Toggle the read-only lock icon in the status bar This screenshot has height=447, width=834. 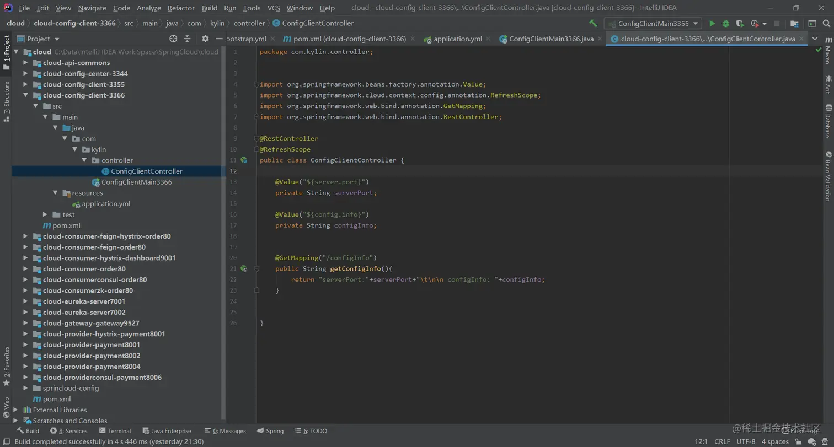click(x=798, y=441)
